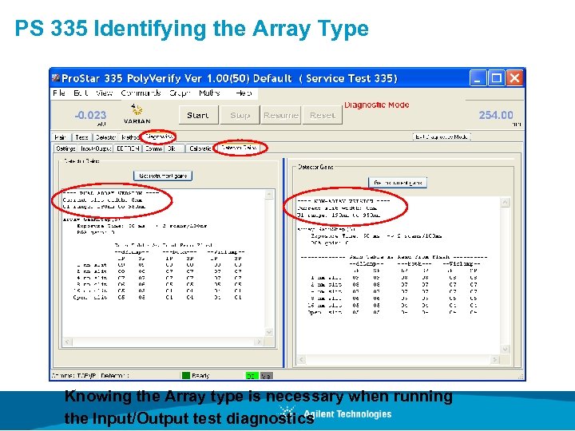Click the -0.023 AU absorbance readout

click(x=90, y=116)
